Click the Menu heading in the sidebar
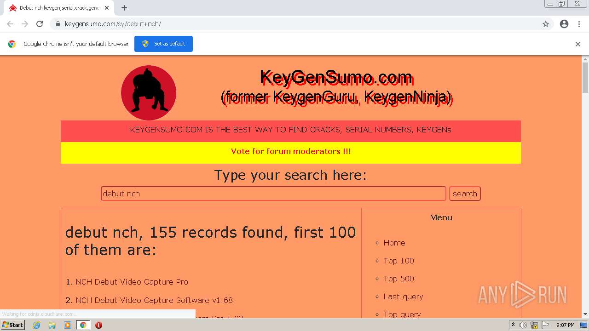The height and width of the screenshot is (331, 589). [441, 217]
